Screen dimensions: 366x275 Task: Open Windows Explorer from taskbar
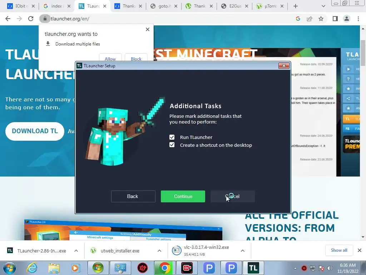coord(54,268)
